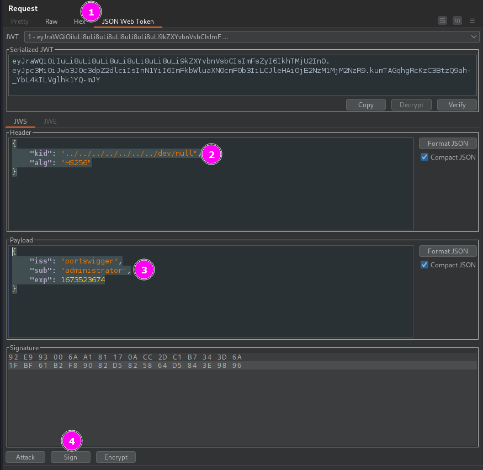Click the "alg" key in the Header editor
The image size is (483, 470).
tap(41, 163)
